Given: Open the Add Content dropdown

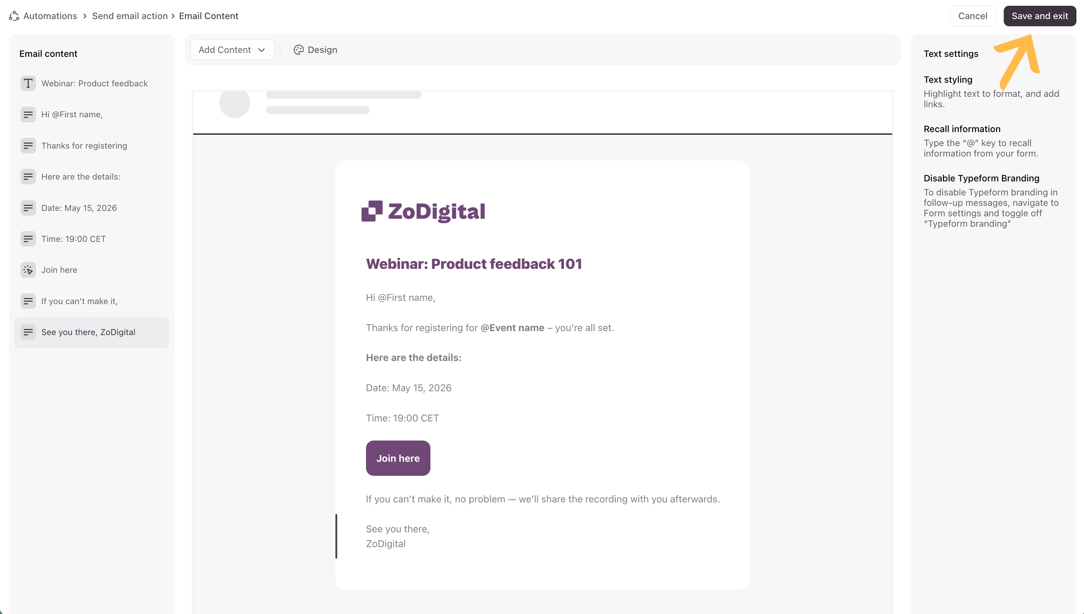Looking at the screenshot, I should [232, 50].
